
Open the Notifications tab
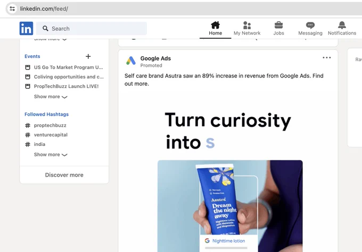342,29
